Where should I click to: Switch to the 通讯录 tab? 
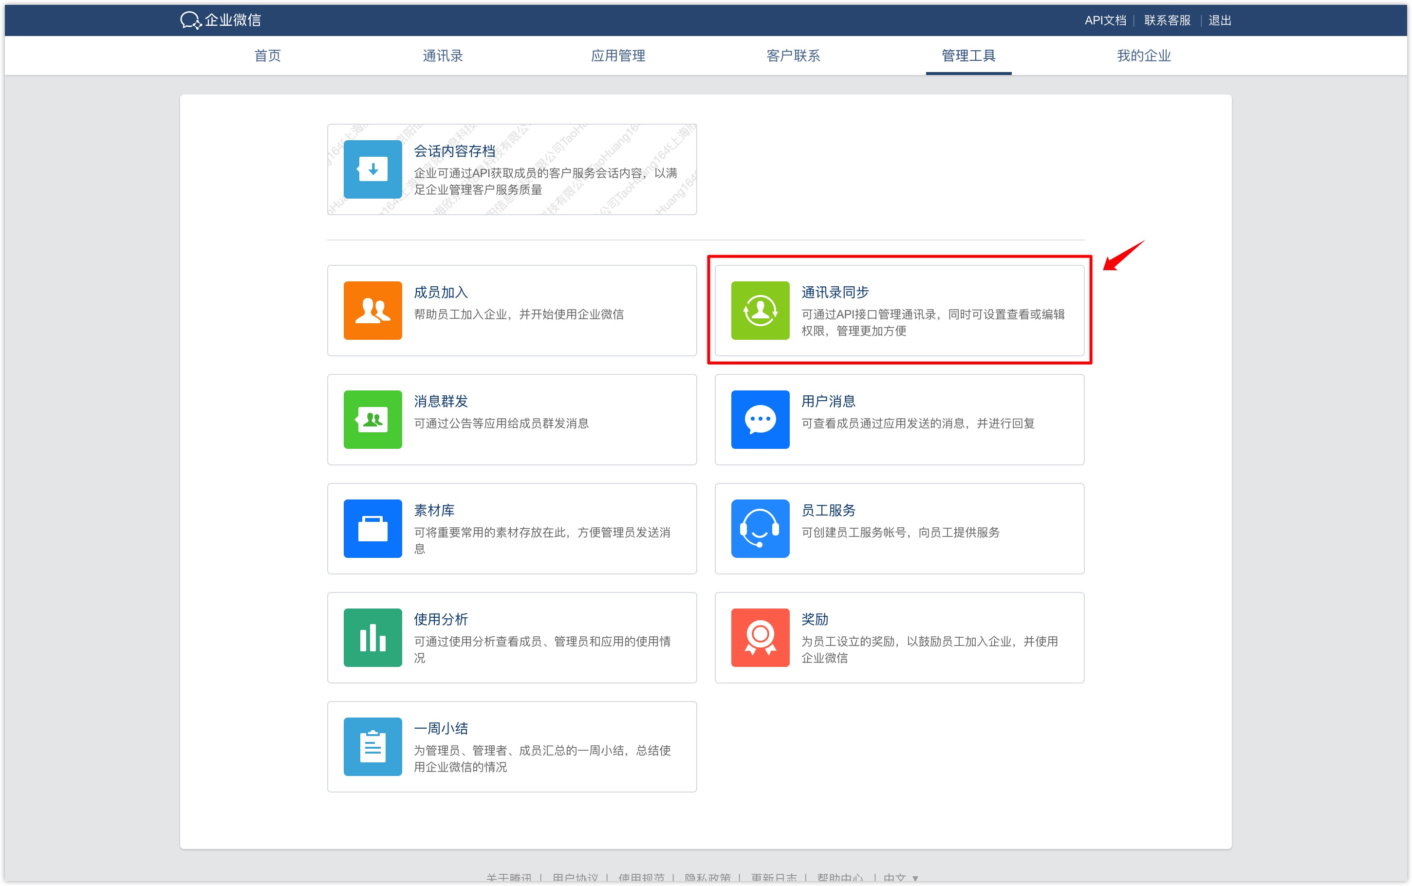[443, 55]
